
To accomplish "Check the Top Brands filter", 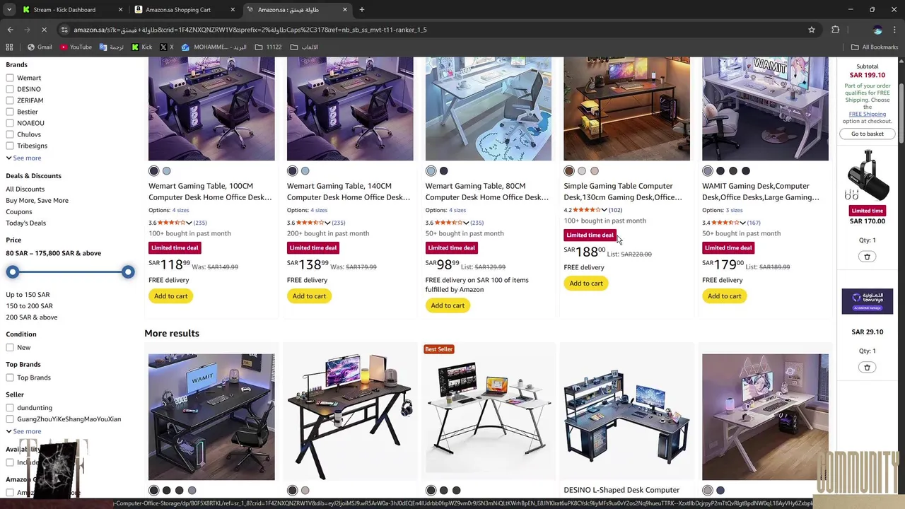I will 10,378.
